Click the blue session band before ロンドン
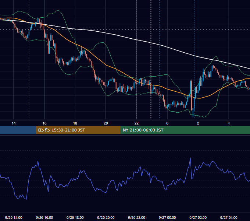 18,130
